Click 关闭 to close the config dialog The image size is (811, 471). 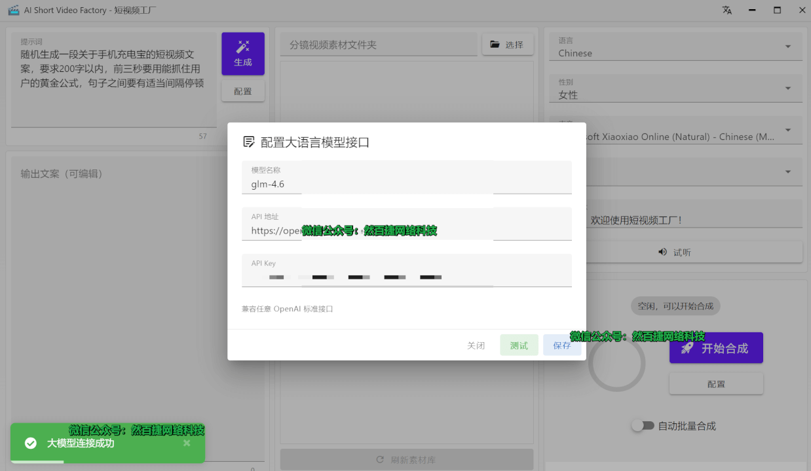476,345
